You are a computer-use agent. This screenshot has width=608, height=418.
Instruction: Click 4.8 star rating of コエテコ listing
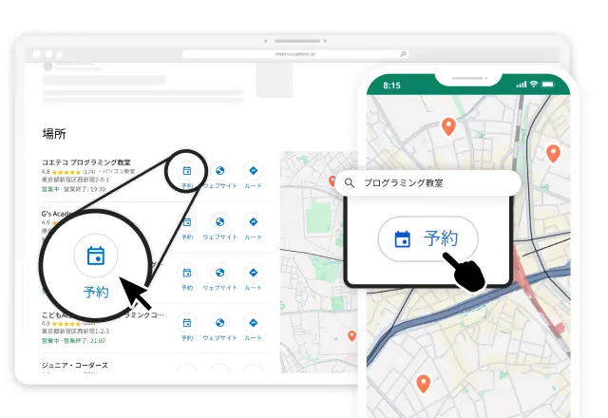click(68, 171)
